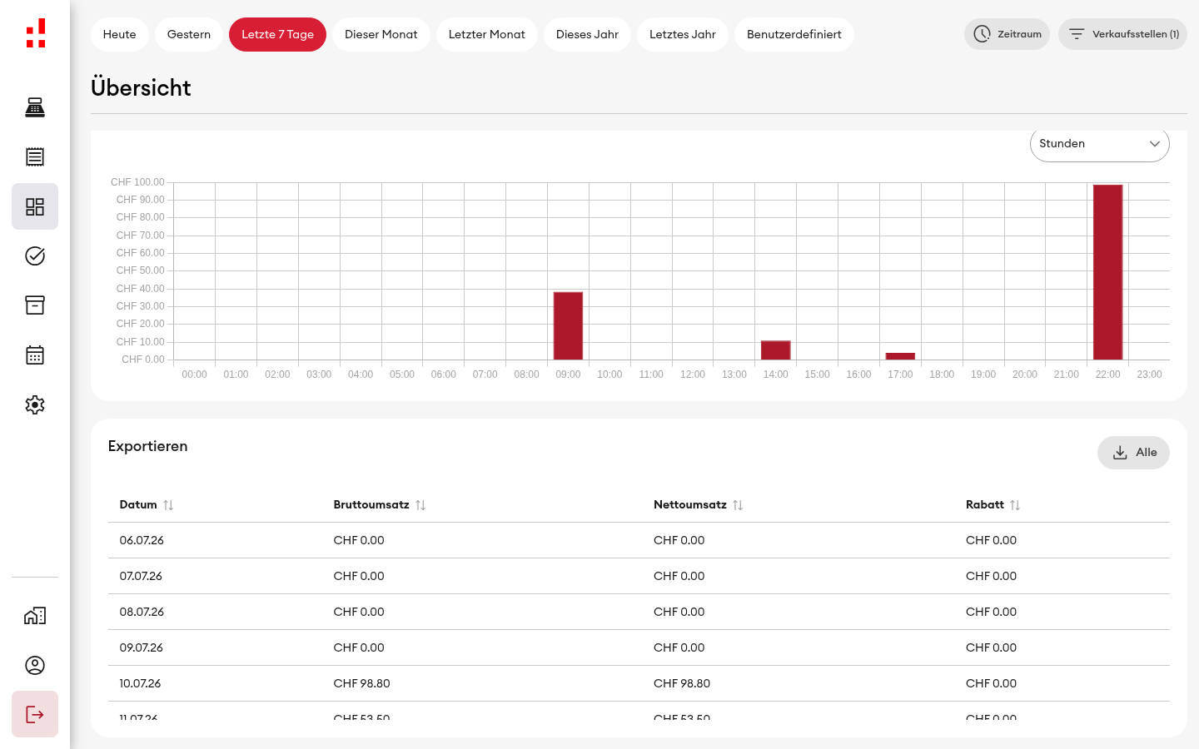Click the Rabatt column header
1199x749 pixels.
point(985,504)
